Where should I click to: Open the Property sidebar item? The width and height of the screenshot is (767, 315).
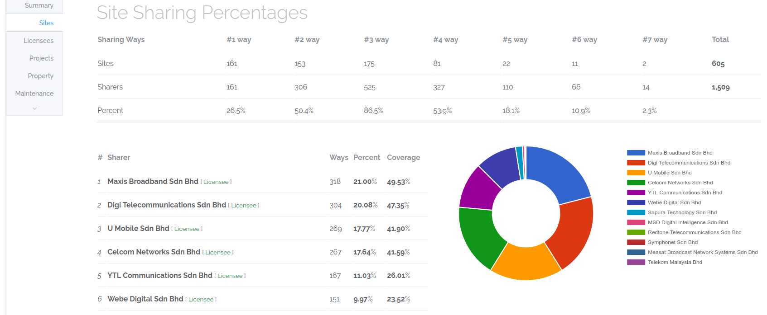click(40, 76)
